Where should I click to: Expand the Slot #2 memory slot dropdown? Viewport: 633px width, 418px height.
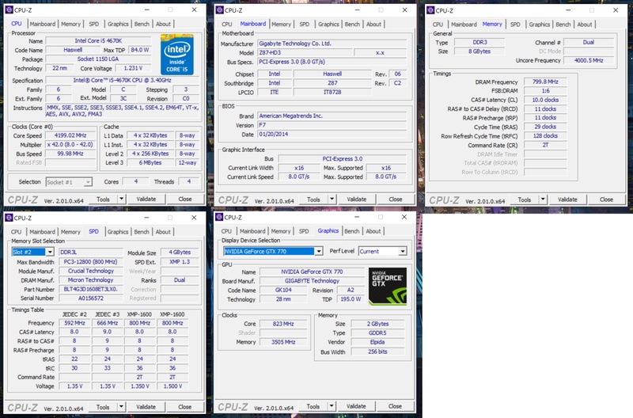(50, 252)
